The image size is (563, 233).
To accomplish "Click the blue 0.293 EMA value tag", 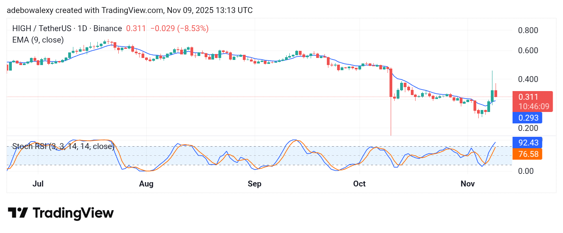I will click(x=527, y=118).
